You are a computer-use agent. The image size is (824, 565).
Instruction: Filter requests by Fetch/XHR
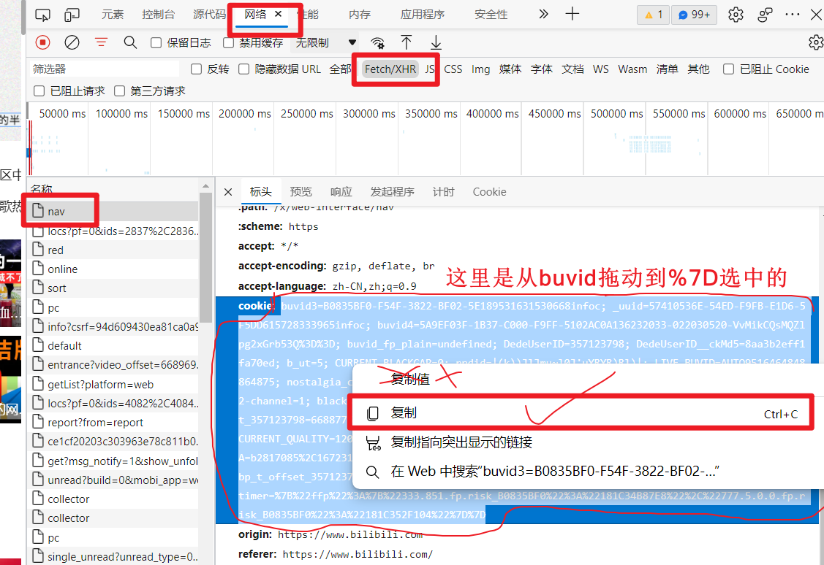pyautogui.click(x=390, y=69)
